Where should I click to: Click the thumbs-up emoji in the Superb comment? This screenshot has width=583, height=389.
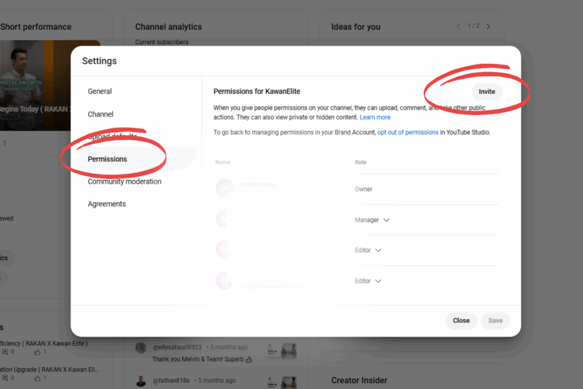249,359
